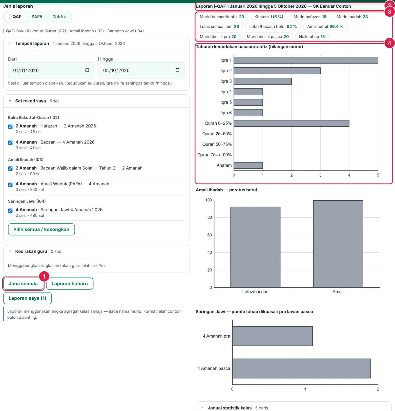Viewport: 395px width, 411px height.
Task: Click the Jana semula button
Action: (x=23, y=284)
